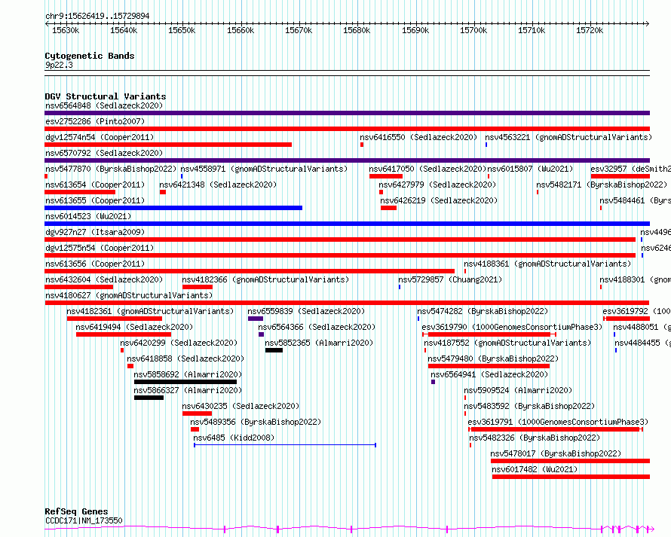Open nsv5909524 (Almarri2020) label

(x=518, y=390)
